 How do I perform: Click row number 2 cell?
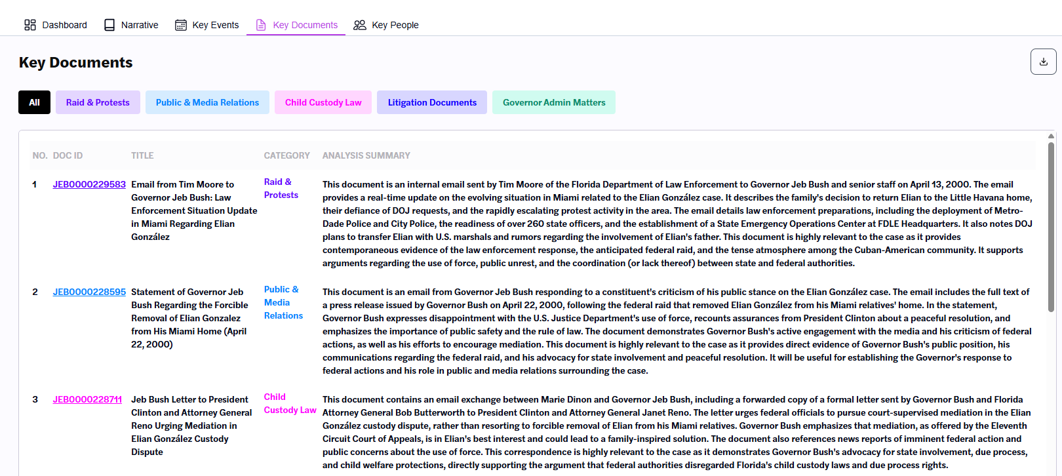point(35,292)
